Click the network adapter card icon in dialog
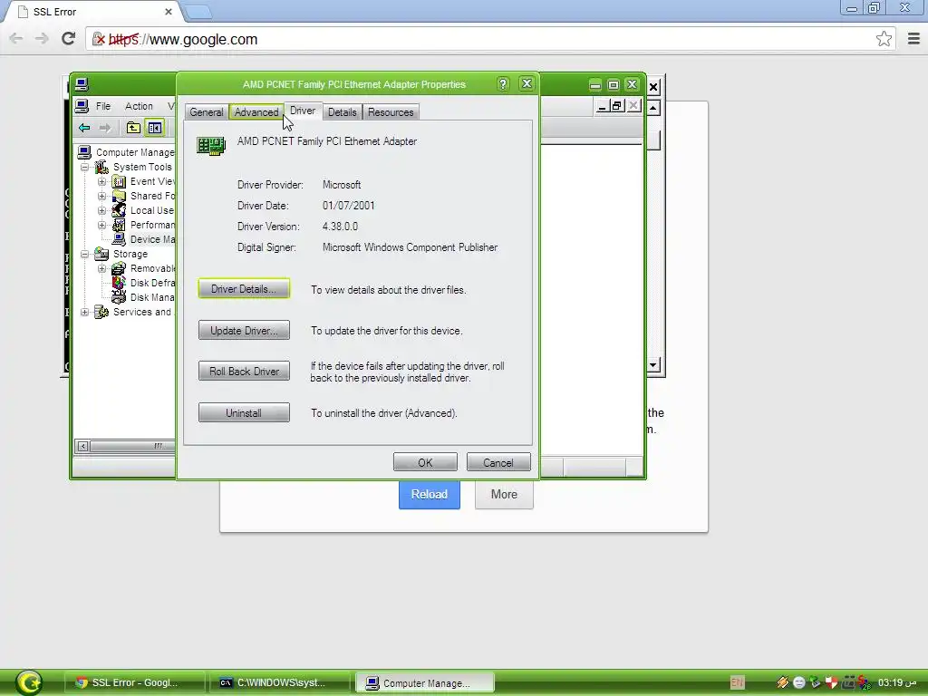Screen dimensions: 928x696 pos(211,145)
